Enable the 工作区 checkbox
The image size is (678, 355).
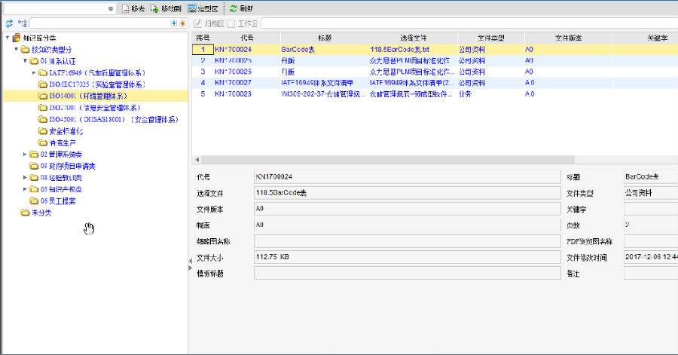pos(231,23)
